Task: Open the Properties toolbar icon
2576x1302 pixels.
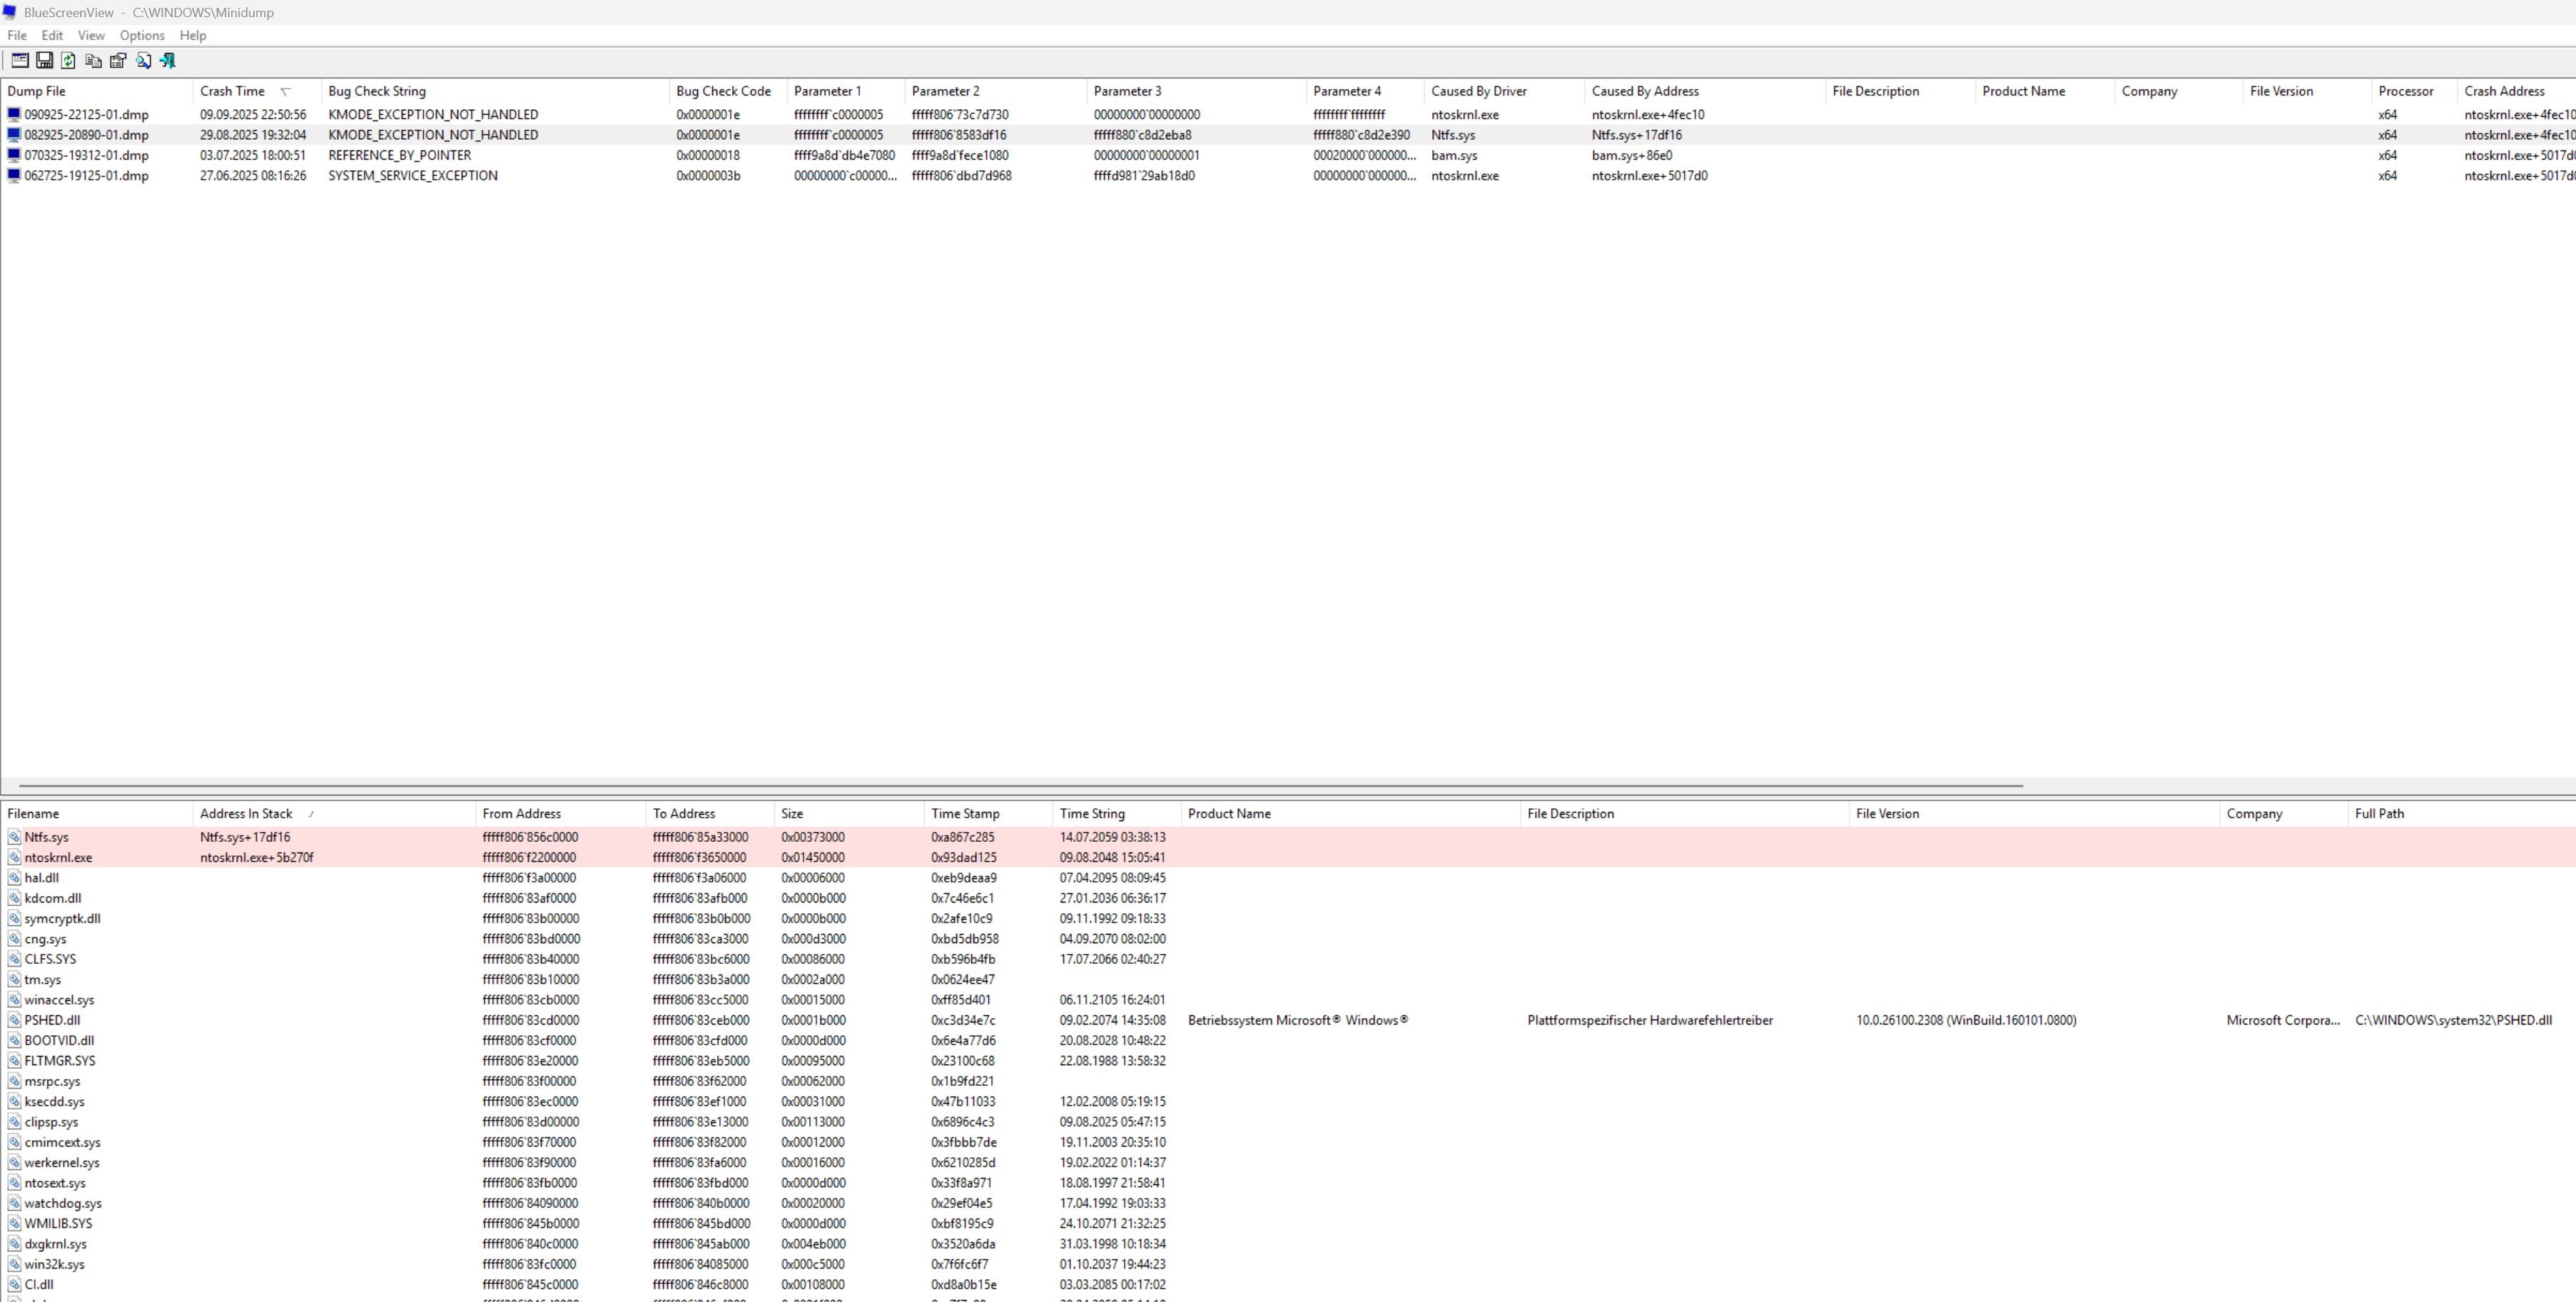Action: pyautogui.click(x=118, y=61)
